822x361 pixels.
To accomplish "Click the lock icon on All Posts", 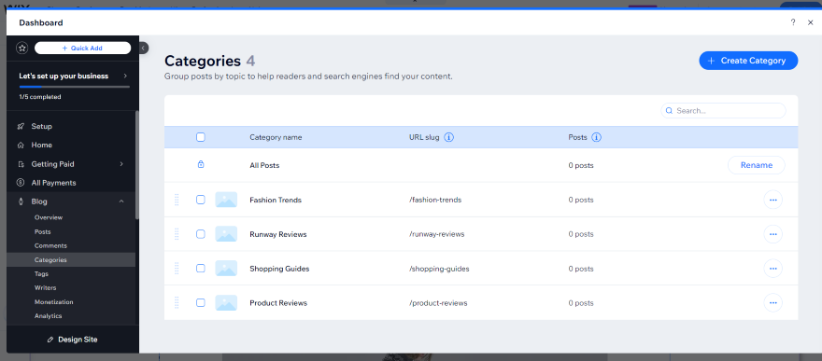I will (200, 165).
